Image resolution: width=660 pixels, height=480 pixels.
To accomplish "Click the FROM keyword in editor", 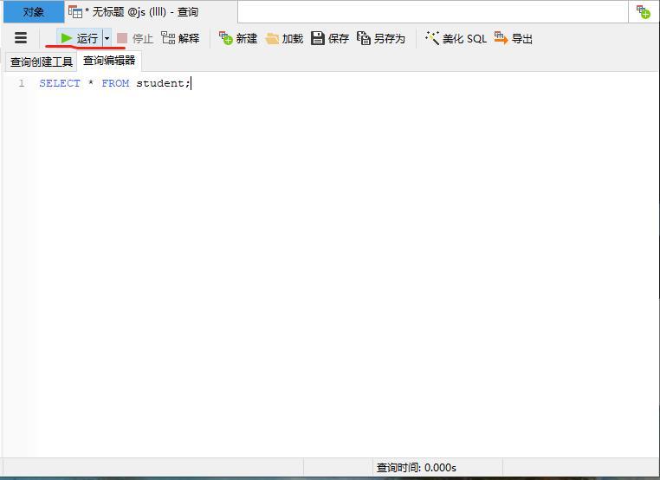I will point(115,83).
